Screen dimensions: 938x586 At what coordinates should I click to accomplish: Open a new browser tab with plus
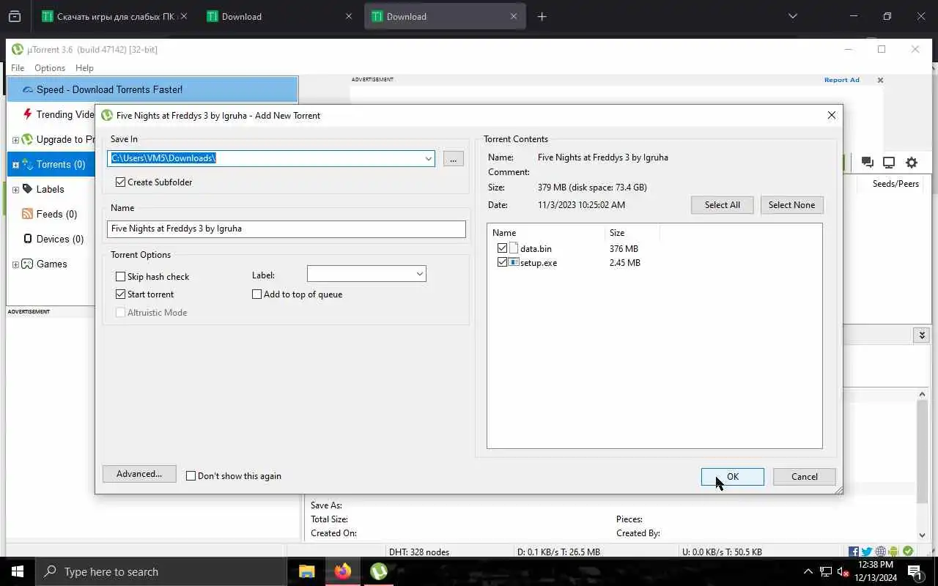click(542, 16)
